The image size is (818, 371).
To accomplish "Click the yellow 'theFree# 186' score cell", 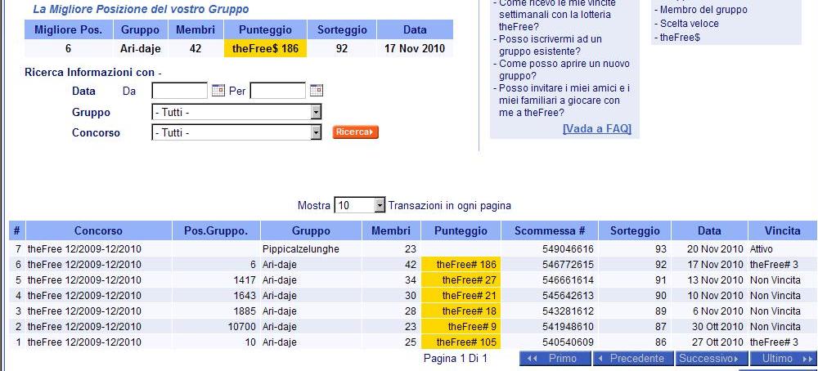I will point(461,265).
